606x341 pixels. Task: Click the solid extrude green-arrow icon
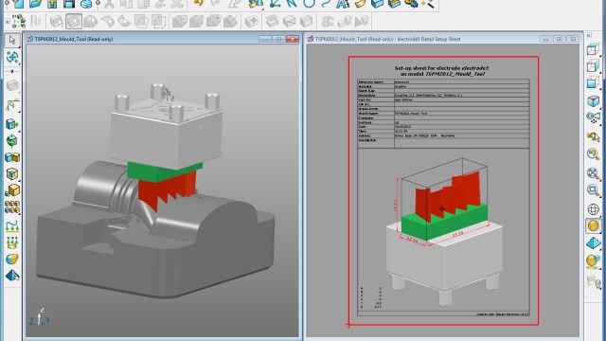point(12,124)
